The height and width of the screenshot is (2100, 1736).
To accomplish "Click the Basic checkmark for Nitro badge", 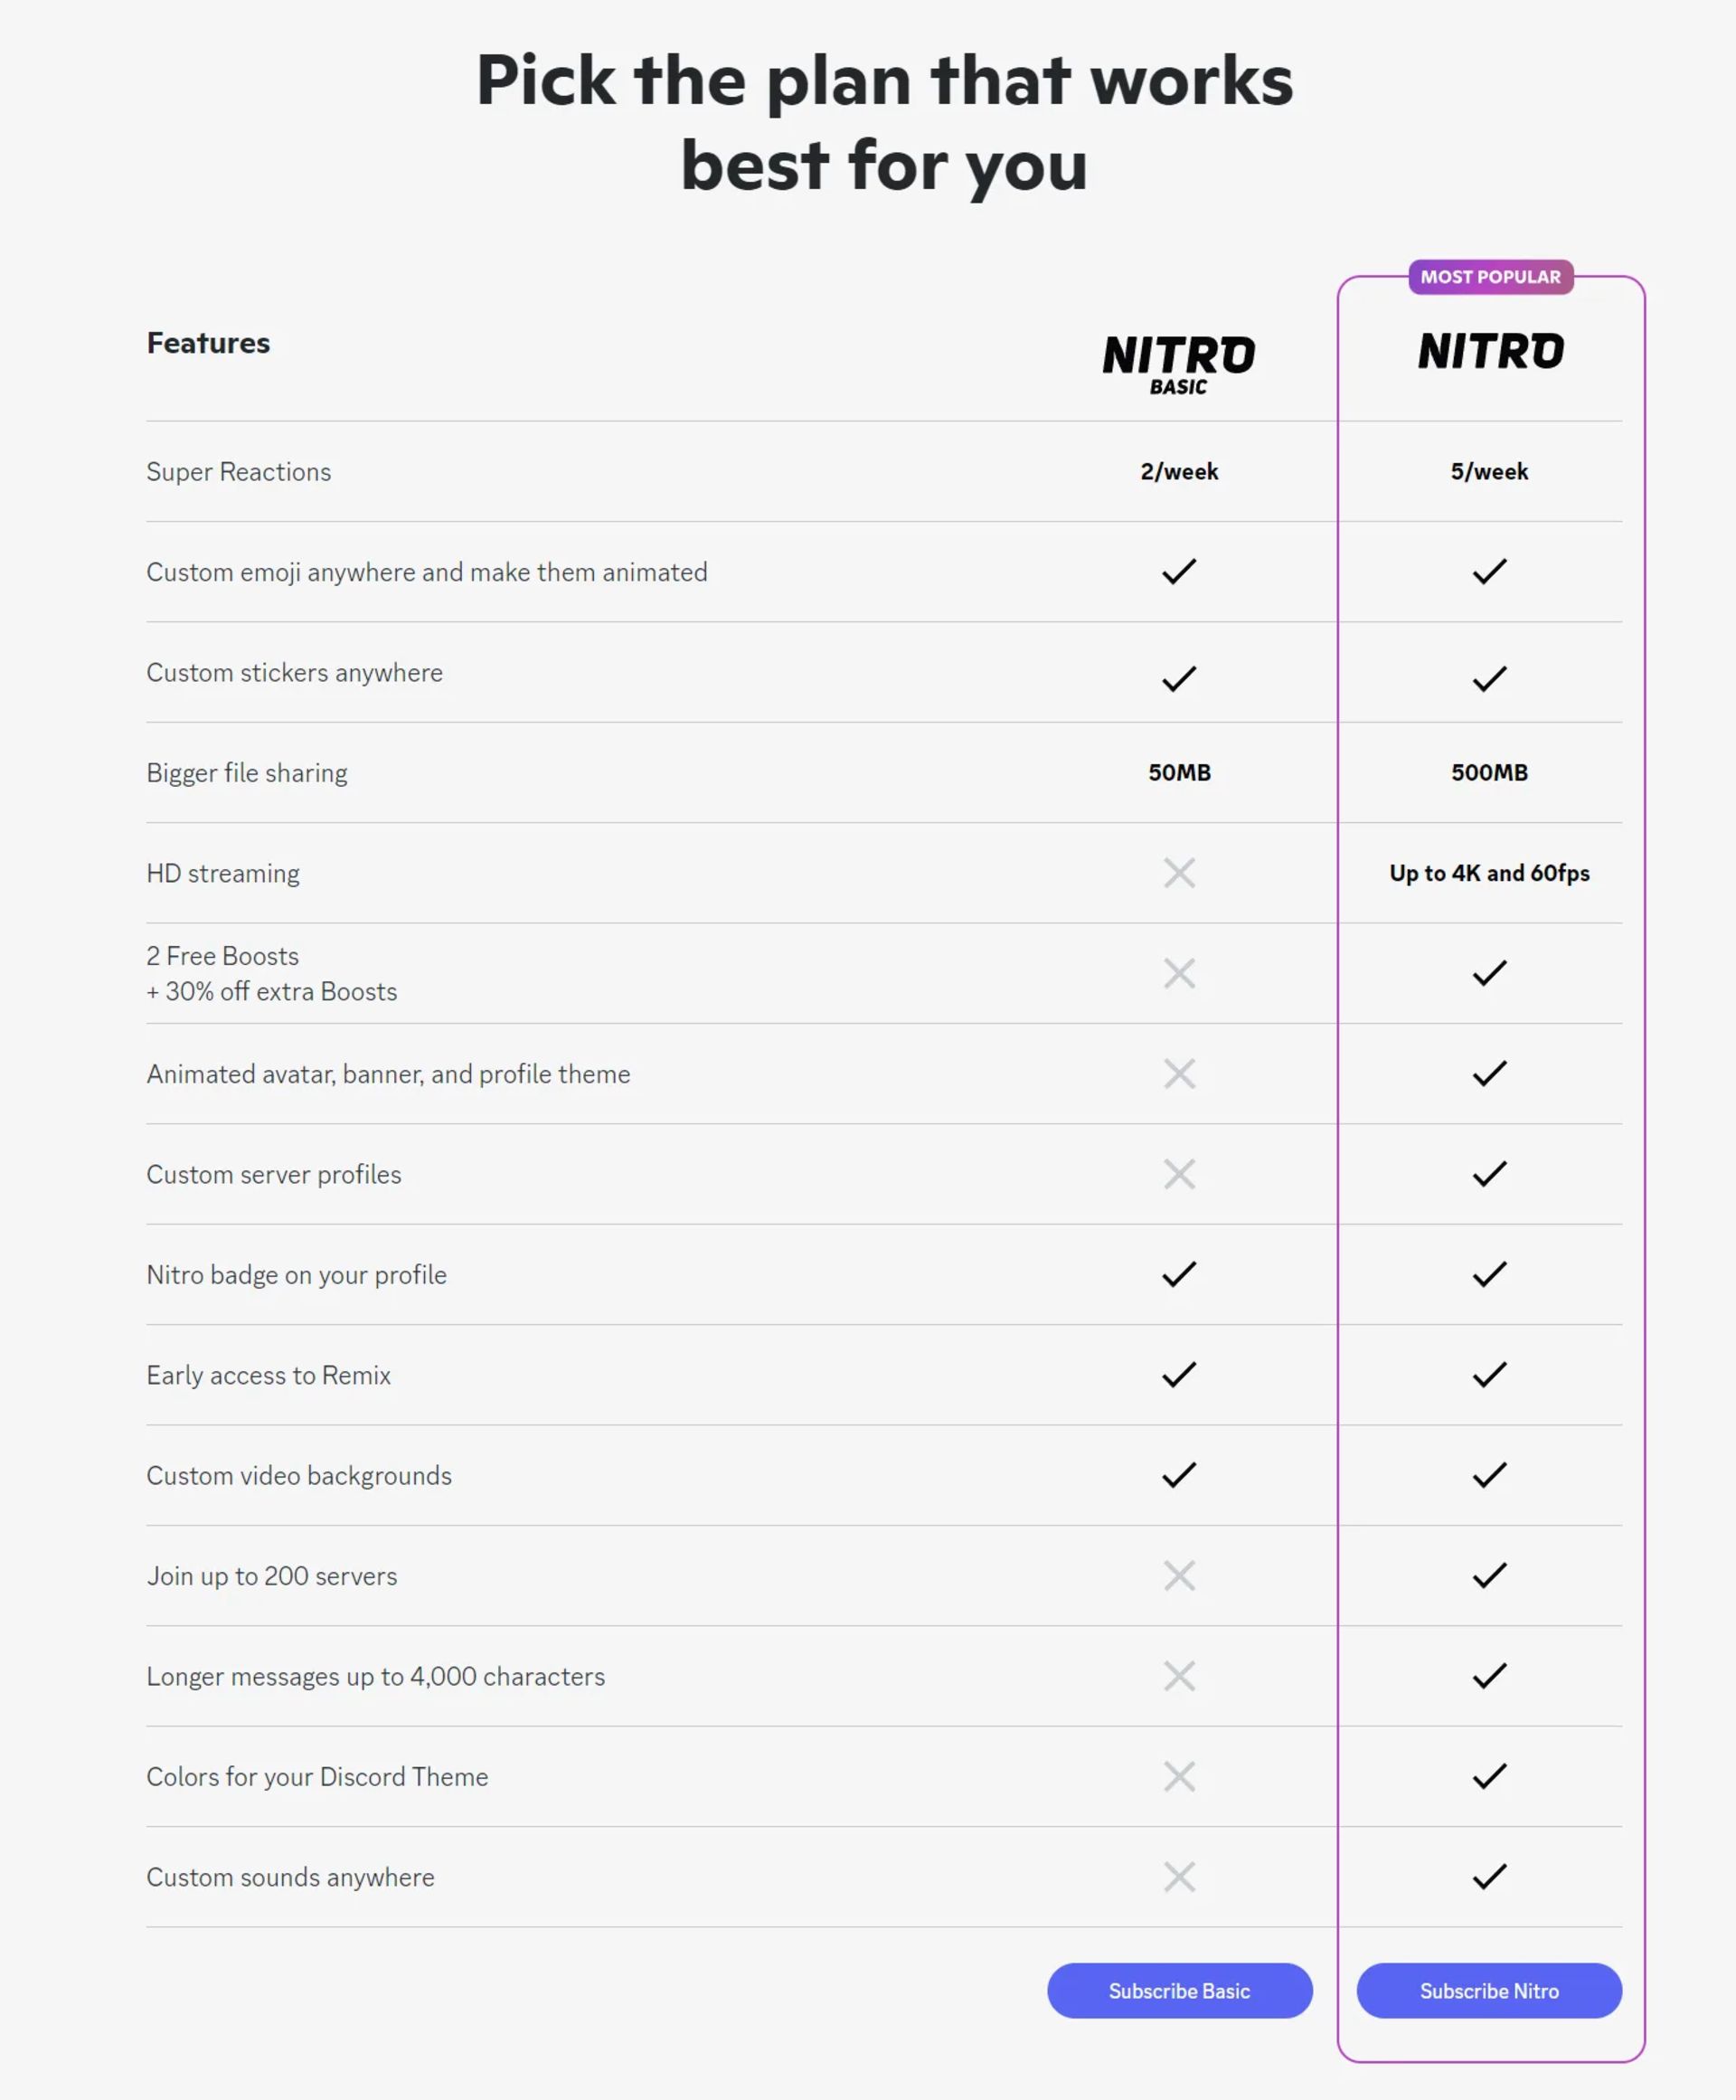I will click(x=1179, y=1274).
